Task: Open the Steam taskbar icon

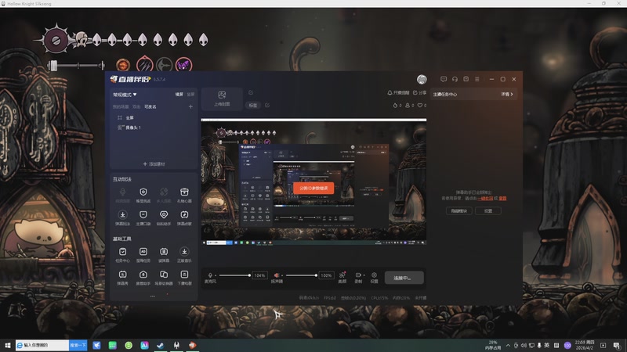Action: pos(161,345)
